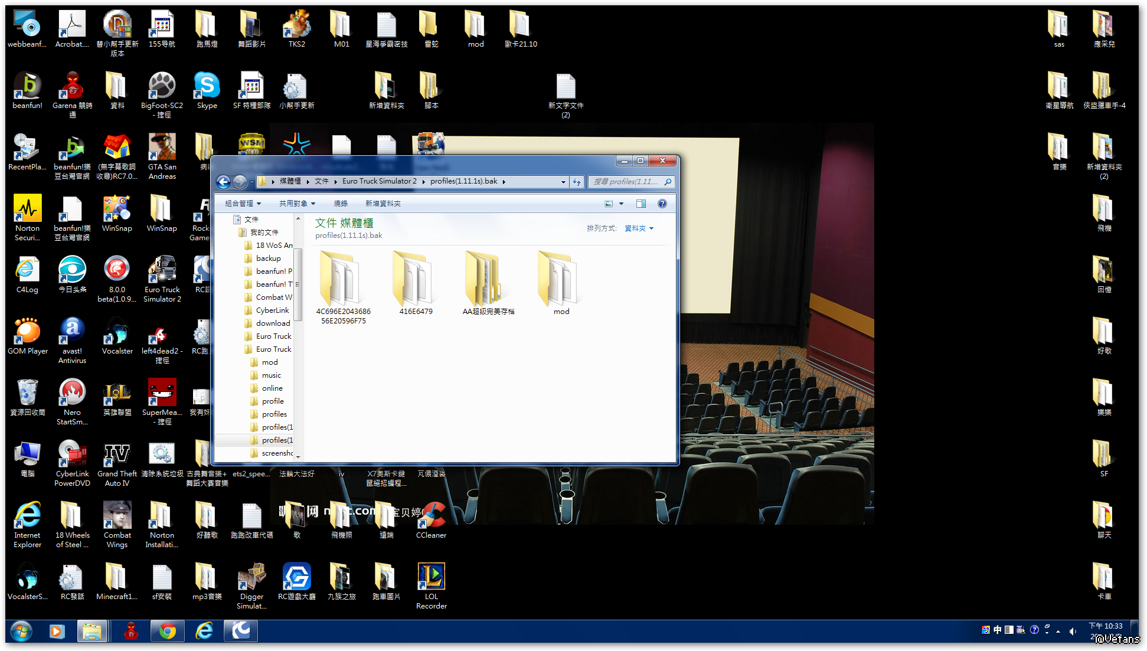1147x651 pixels.
Task: Launch Google Chrome from the taskbar
Action: (x=168, y=632)
